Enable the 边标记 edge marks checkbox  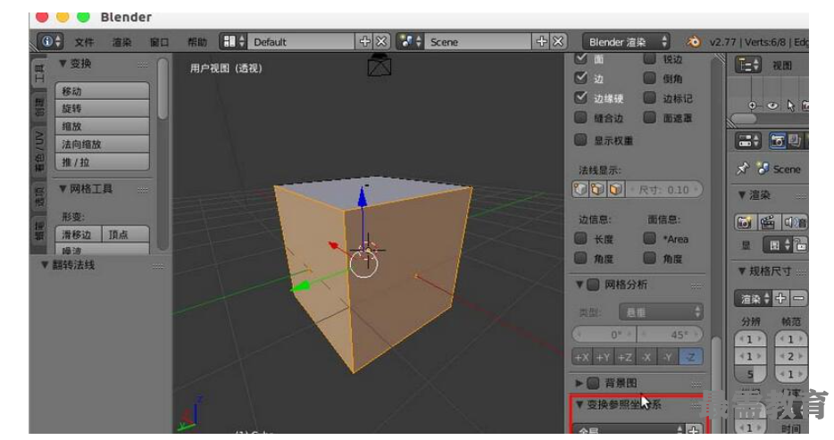[649, 98]
